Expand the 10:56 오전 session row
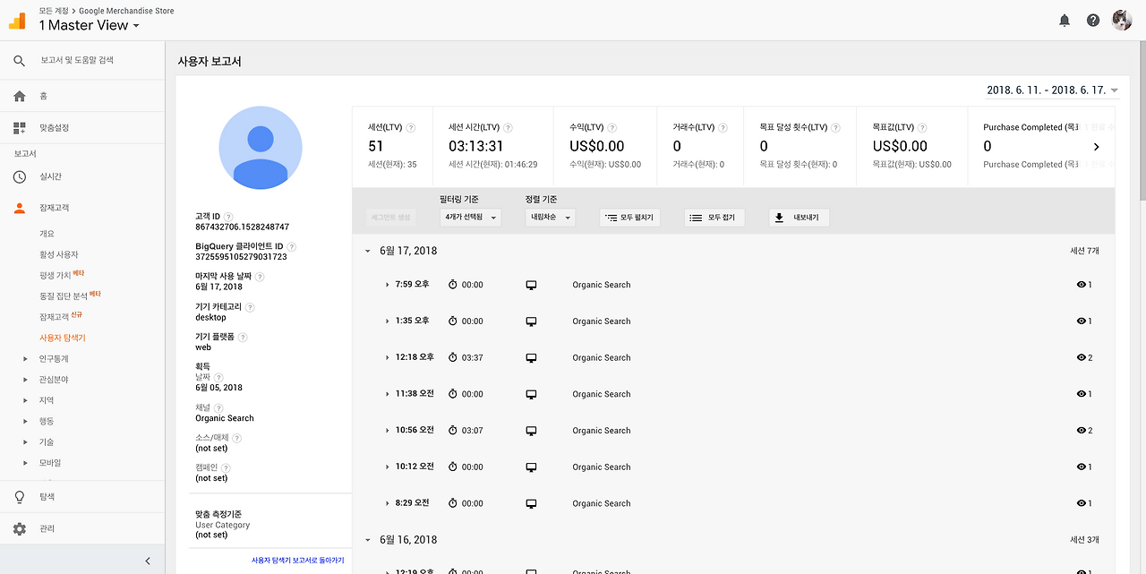1146x574 pixels. tap(388, 431)
